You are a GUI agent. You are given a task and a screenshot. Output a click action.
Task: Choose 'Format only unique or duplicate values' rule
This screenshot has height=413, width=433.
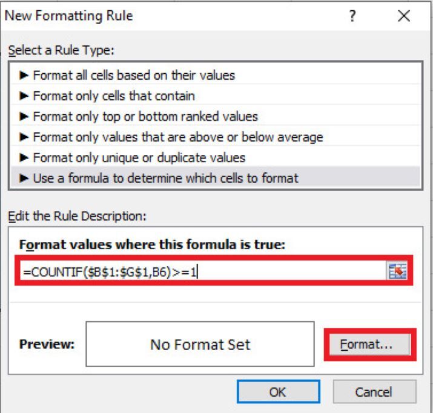click(x=139, y=158)
